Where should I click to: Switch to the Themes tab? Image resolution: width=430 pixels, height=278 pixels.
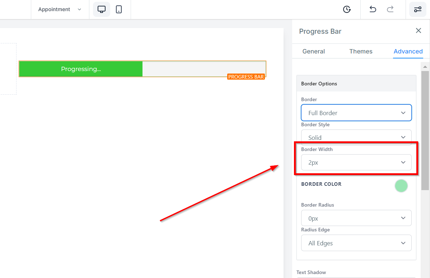coord(361,51)
